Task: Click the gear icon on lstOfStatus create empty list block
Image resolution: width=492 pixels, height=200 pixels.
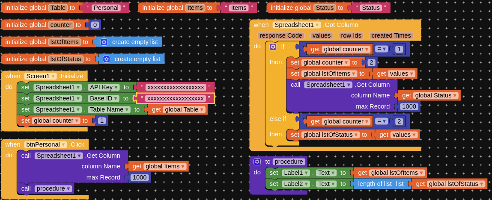Action: [x=106, y=59]
